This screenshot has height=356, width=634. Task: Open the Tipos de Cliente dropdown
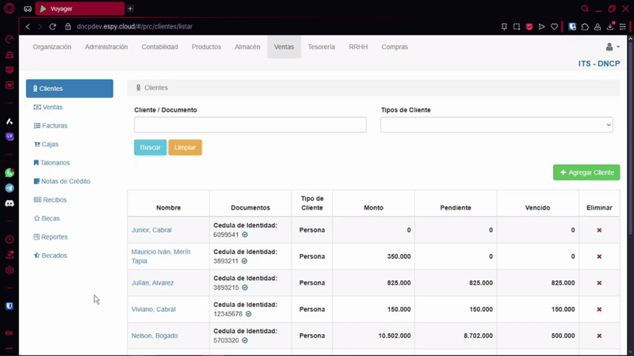pyautogui.click(x=497, y=125)
